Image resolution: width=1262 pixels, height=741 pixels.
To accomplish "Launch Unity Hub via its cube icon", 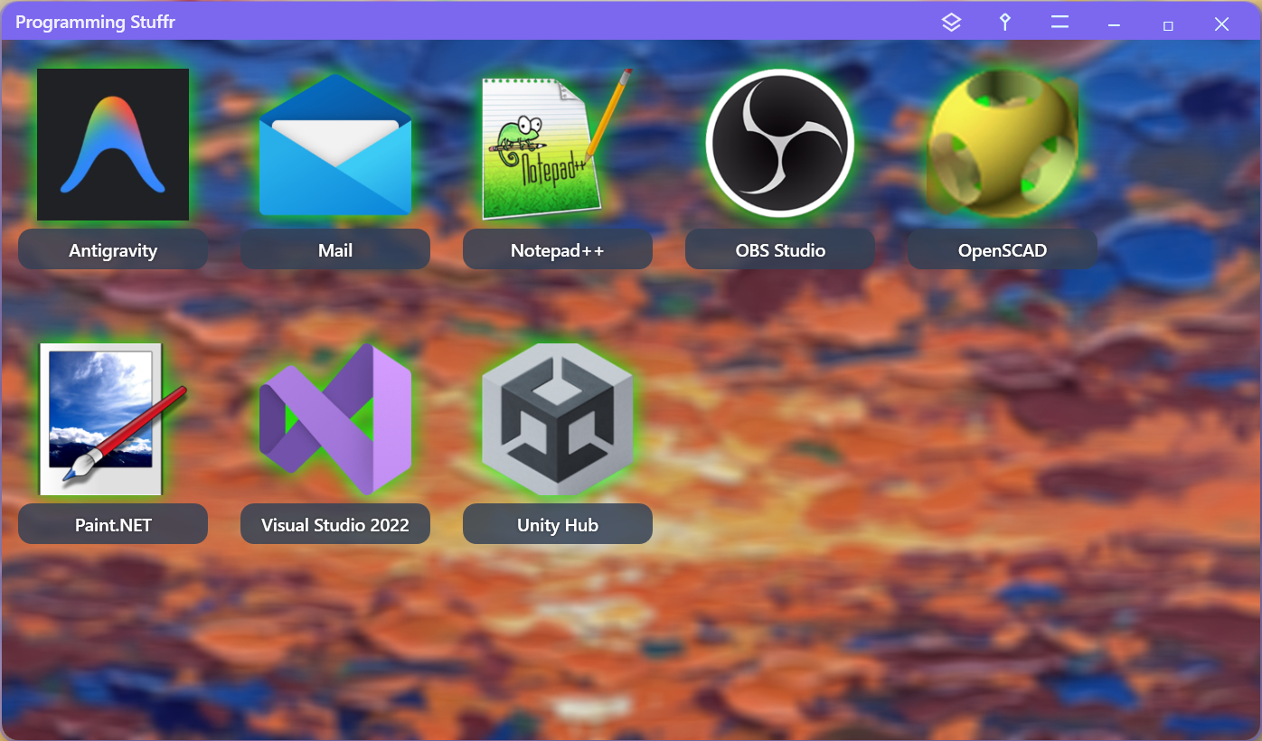I will [557, 419].
